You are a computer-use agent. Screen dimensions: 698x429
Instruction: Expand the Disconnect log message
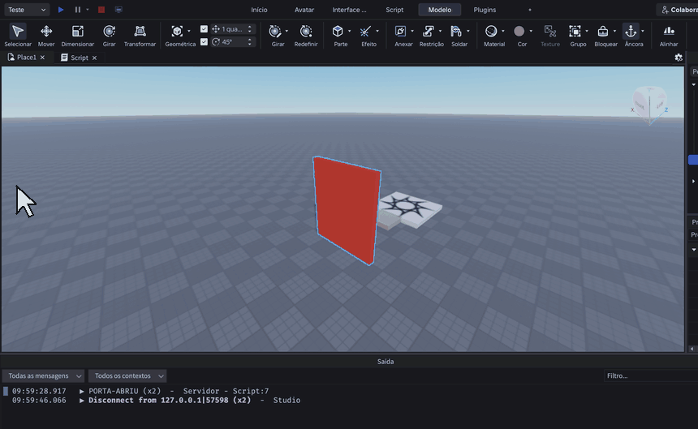[x=82, y=401]
